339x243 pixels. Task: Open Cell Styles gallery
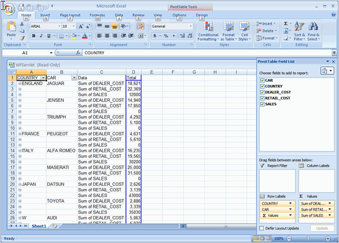click(x=244, y=31)
